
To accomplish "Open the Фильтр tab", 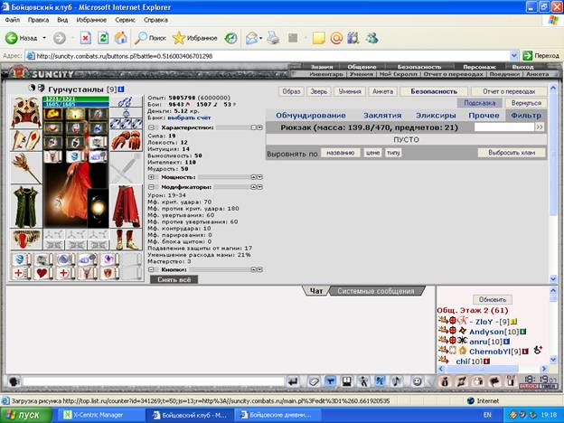I will point(526,116).
